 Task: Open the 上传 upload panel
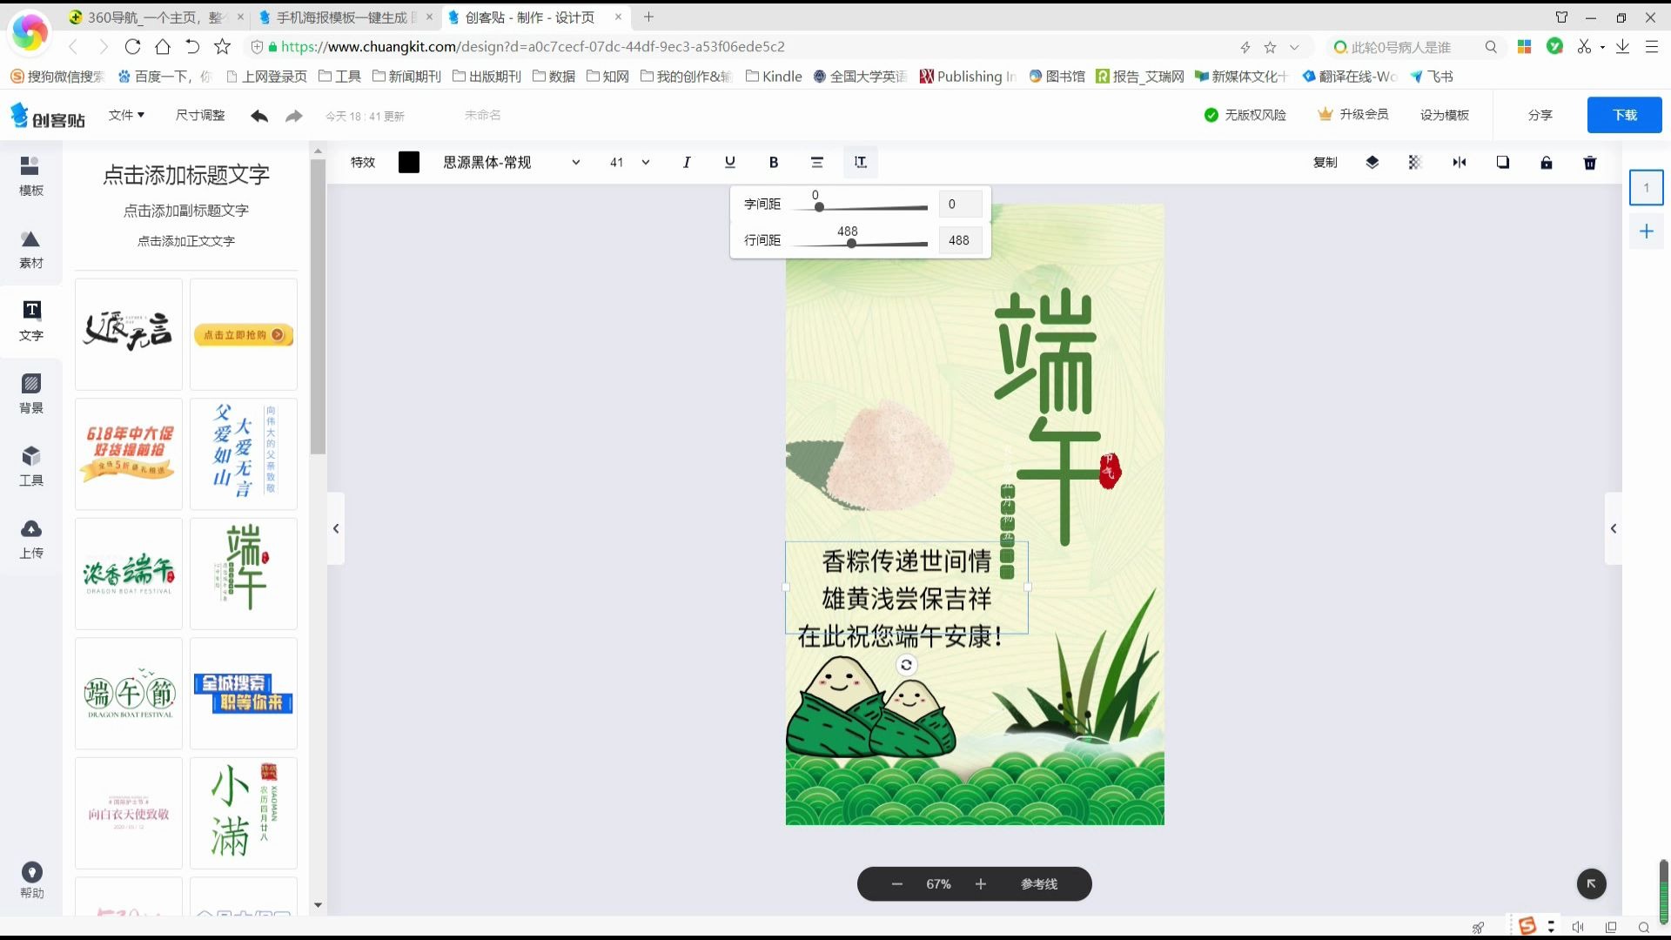coord(31,539)
